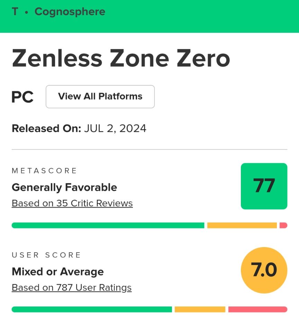Select red negative segment of user bar
Viewport: 299px width, 320px height.
tap(258, 309)
